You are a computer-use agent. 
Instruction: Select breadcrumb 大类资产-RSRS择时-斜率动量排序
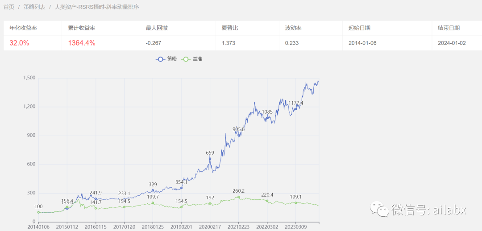pos(96,7)
